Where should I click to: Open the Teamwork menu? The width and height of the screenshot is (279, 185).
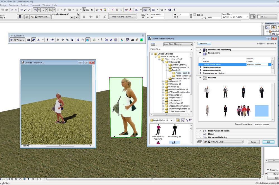pos(35,5)
